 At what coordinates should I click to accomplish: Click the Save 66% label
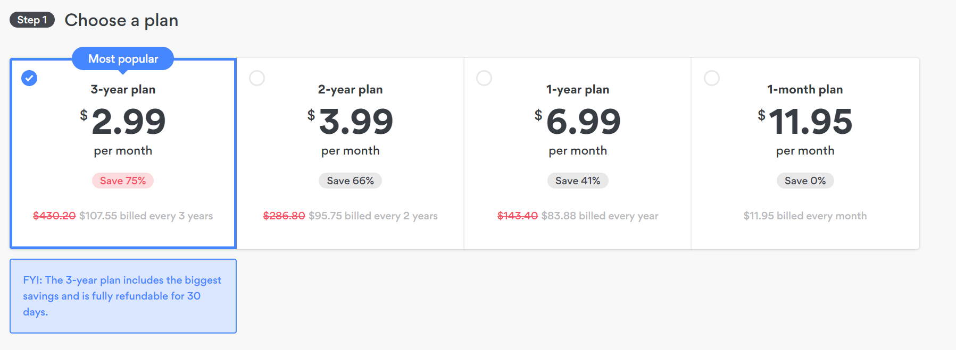tap(350, 181)
